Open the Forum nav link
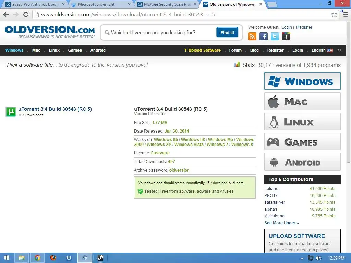The image size is (351, 263). point(235,50)
